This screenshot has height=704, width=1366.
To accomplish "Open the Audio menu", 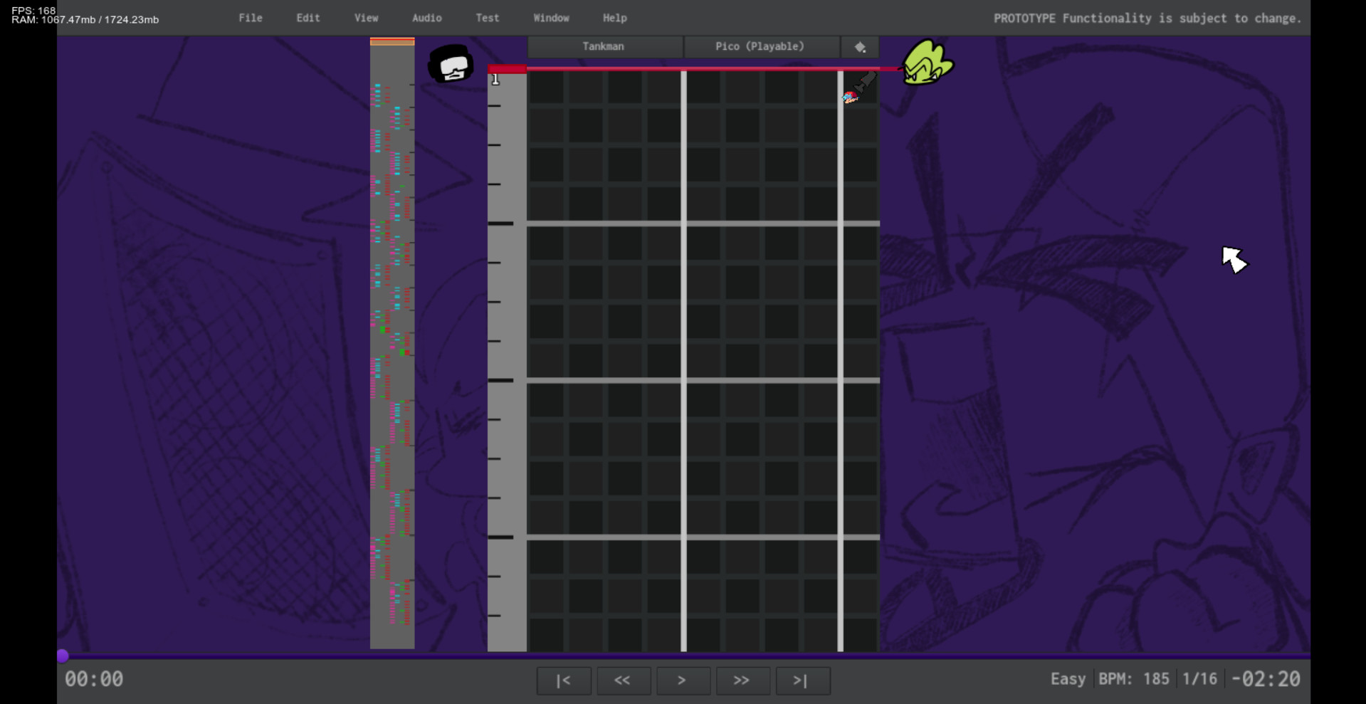I will (x=427, y=18).
